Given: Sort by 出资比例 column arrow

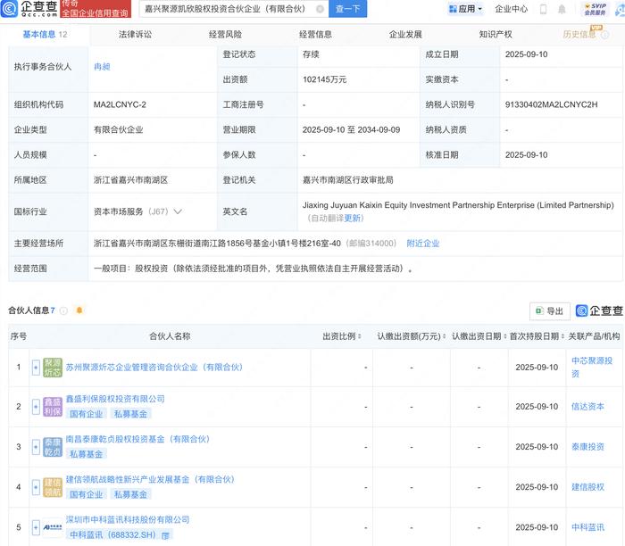Looking at the screenshot, I should (358, 337).
